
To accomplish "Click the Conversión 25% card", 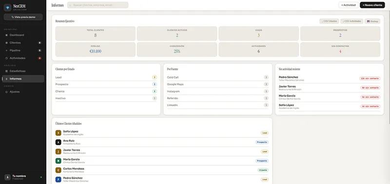I will pos(177,50).
